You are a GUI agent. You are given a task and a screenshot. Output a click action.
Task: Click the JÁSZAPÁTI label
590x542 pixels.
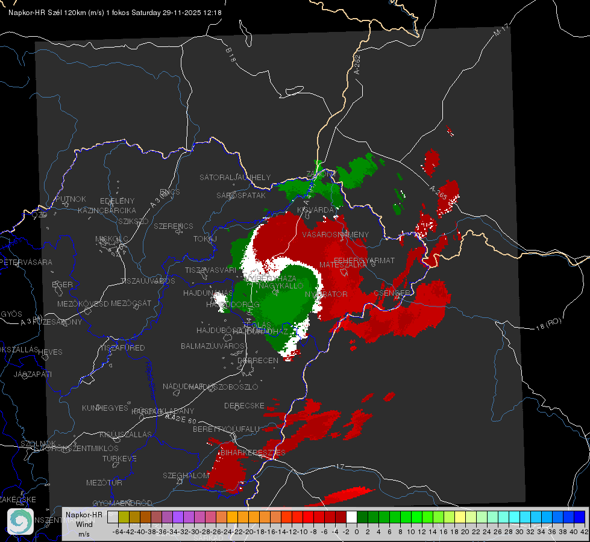(33, 374)
